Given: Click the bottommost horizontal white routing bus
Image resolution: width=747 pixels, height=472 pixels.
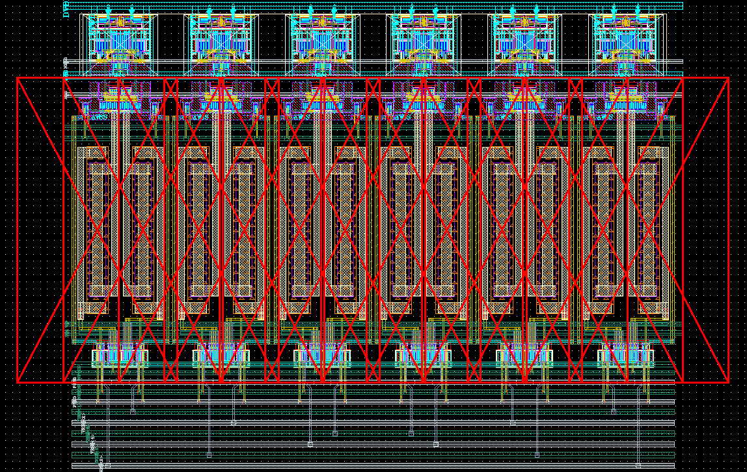Looking at the screenshot, I should (390, 465).
